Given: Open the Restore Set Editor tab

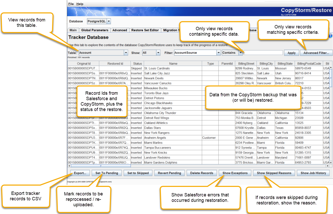Looking at the screenshot, I should (145, 30).
